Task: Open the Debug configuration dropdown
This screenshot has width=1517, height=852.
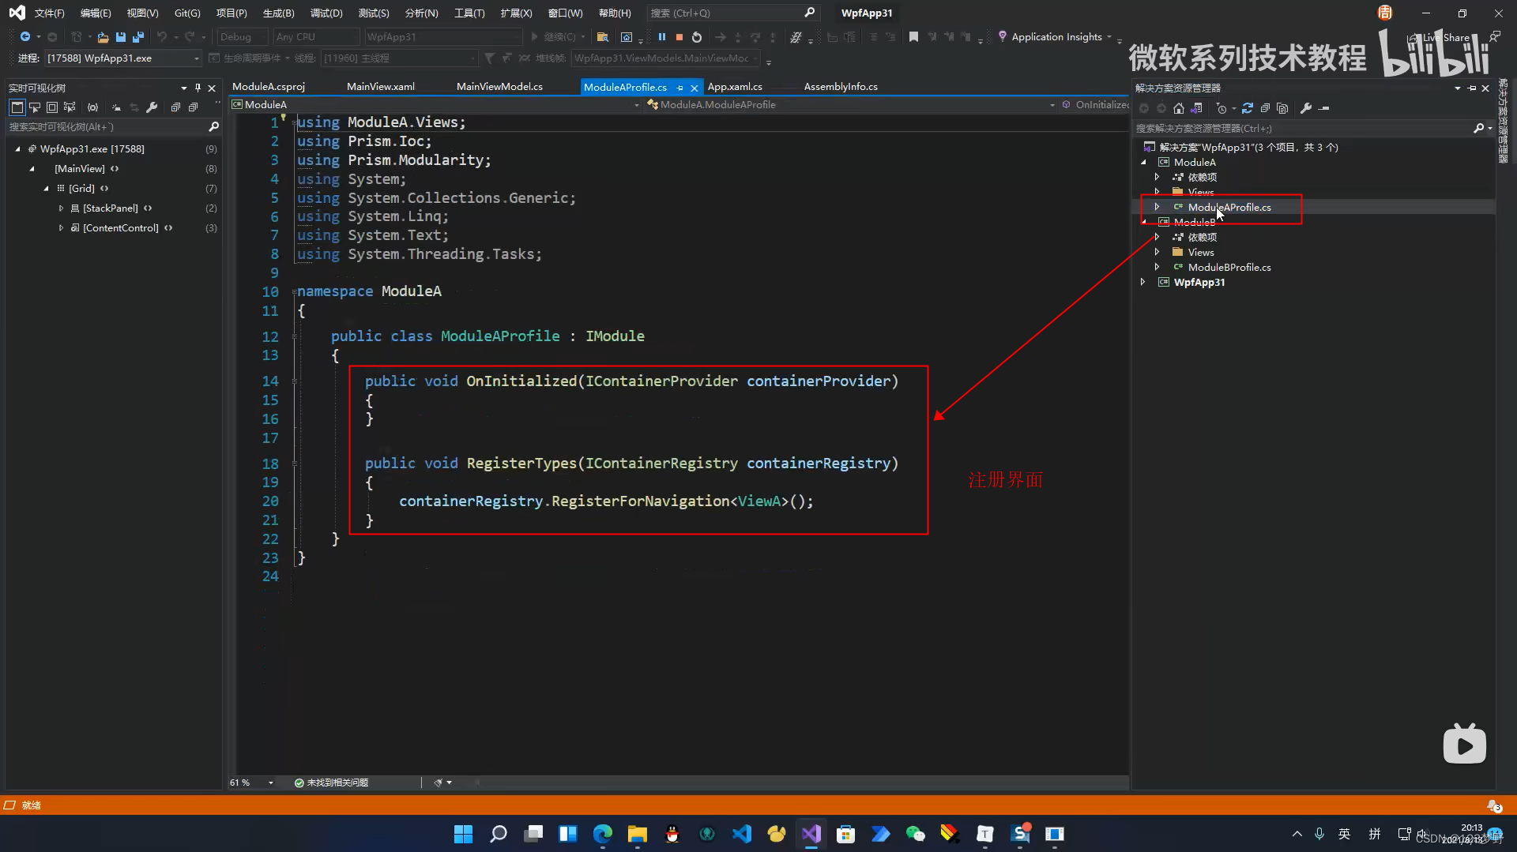Action: tap(242, 37)
